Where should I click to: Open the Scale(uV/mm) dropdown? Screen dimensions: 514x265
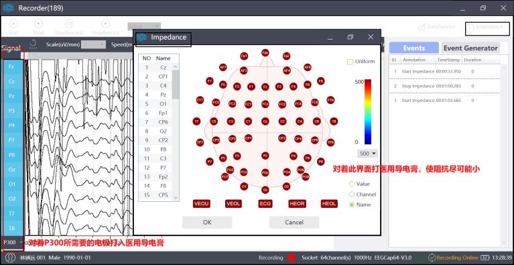[93, 44]
